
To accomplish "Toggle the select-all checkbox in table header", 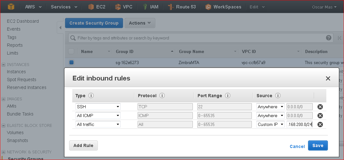I will point(71,51).
